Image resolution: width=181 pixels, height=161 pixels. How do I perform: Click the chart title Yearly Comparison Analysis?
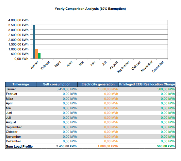(90, 9)
